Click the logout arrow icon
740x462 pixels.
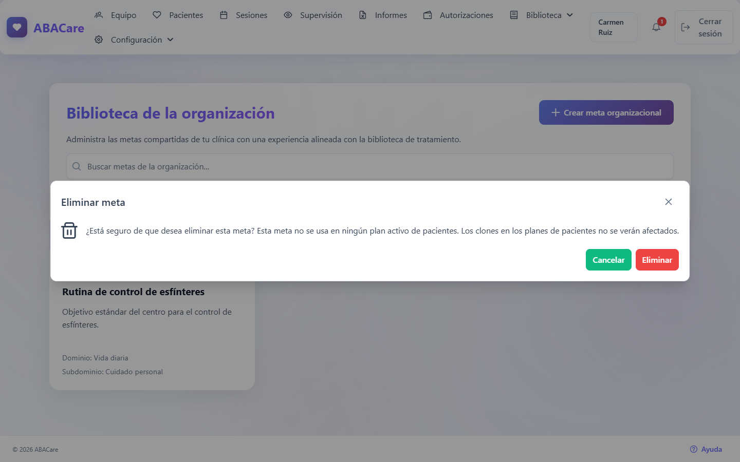(686, 27)
